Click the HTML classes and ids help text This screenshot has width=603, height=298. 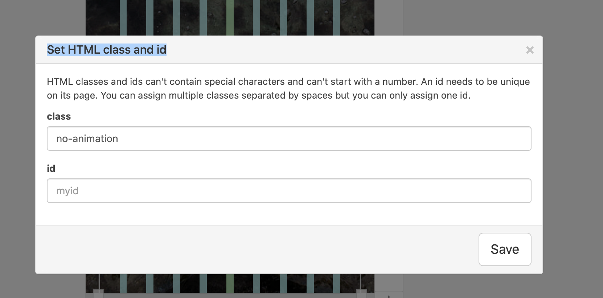point(288,88)
